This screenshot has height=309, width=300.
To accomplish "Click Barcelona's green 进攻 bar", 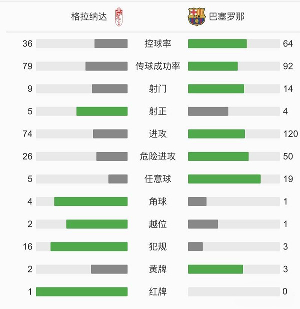I will click(216, 134).
